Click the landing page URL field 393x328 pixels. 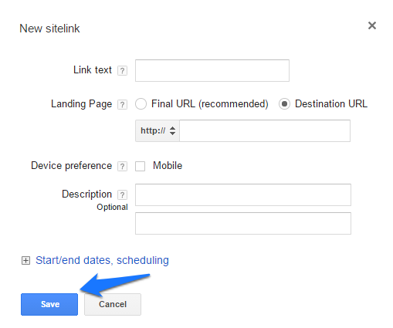pos(265,130)
